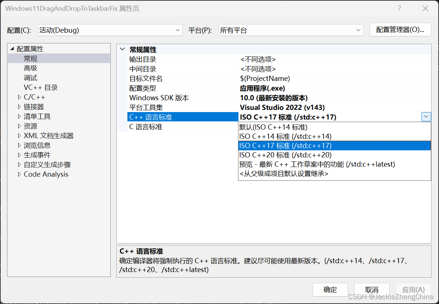Click the 目标文件名 value $(ProjectName)
Screen dimensions: 439x304
tap(265, 78)
